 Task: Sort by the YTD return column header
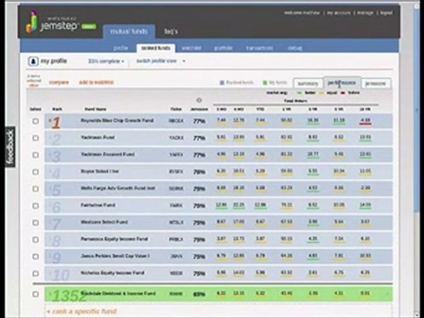point(260,109)
